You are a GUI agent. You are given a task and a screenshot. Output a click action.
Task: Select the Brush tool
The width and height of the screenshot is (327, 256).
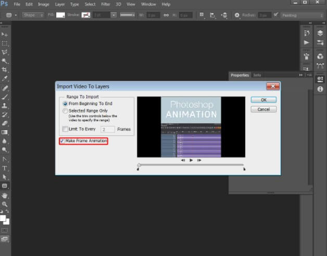coord(5,97)
